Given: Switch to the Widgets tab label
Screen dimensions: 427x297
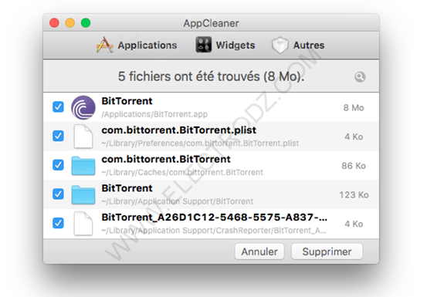Looking at the screenshot, I should (236, 46).
